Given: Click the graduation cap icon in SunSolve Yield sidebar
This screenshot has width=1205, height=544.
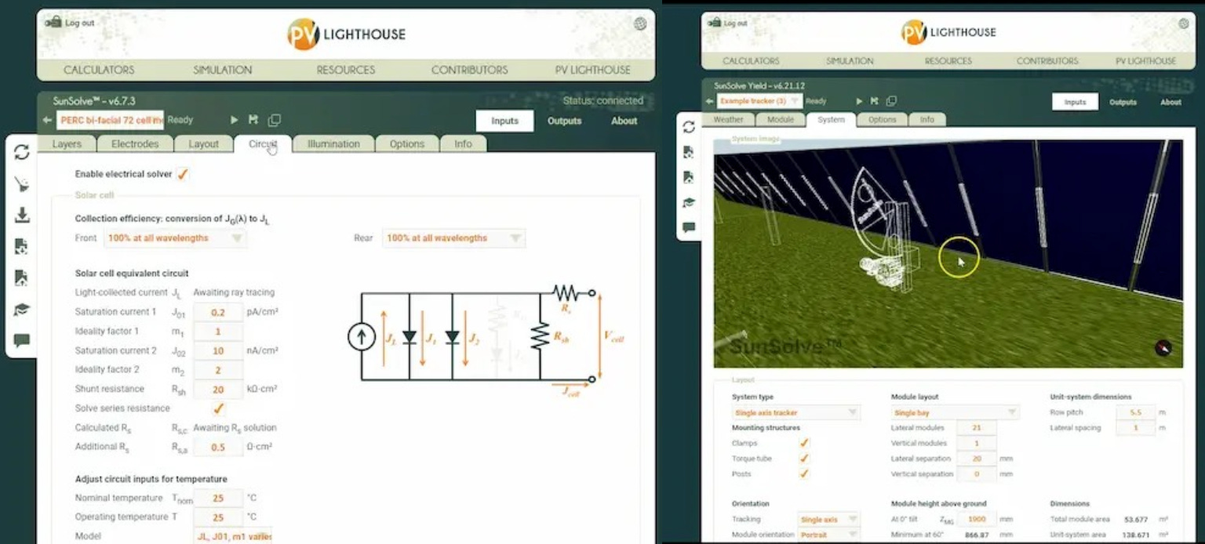Looking at the screenshot, I should point(689,202).
